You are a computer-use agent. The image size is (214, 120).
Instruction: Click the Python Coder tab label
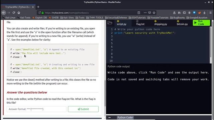[x=125, y=118]
